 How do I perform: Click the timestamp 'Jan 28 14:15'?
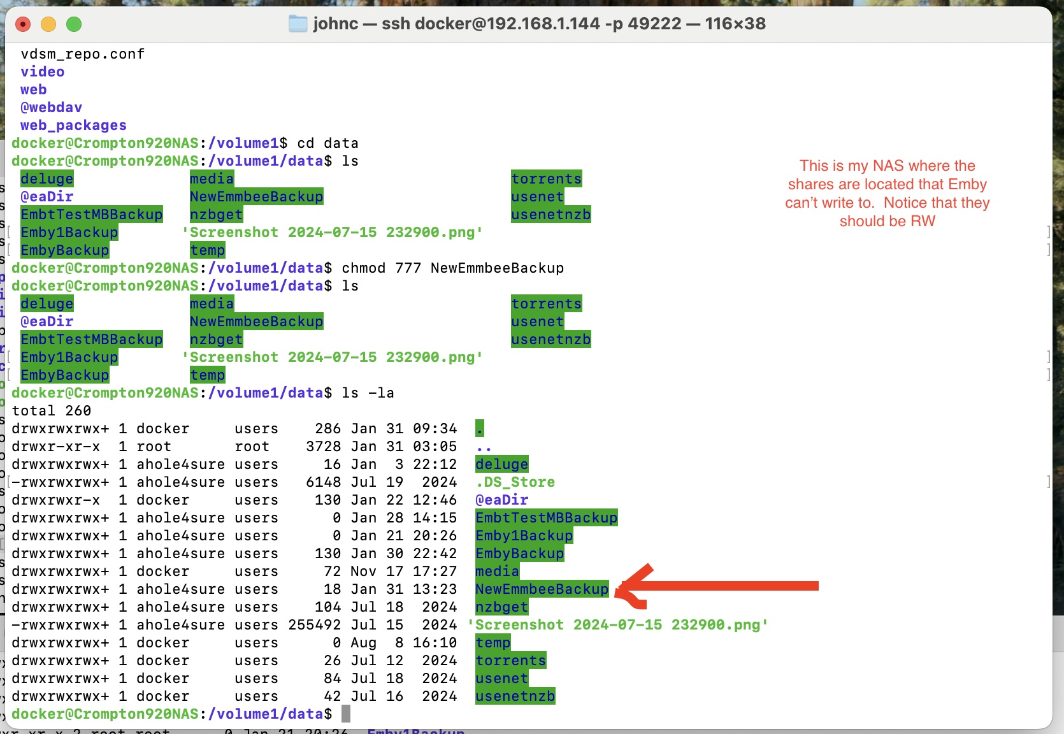pyautogui.click(x=404, y=518)
